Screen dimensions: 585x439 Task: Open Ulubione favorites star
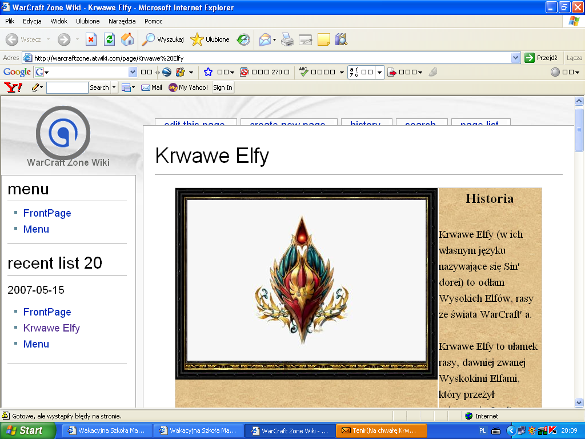point(197,39)
